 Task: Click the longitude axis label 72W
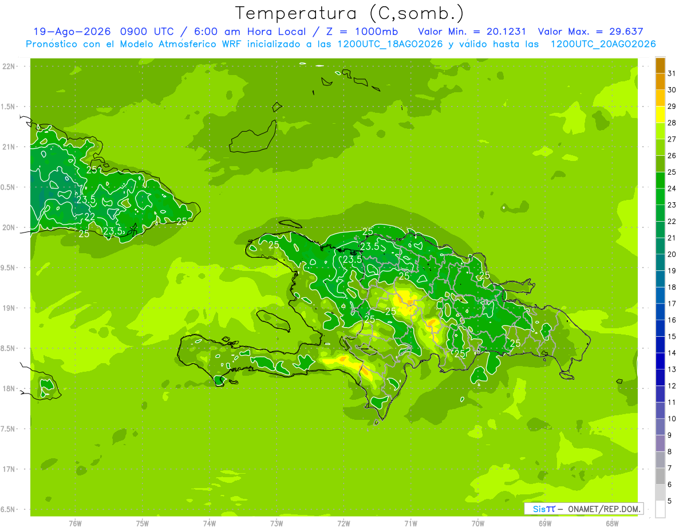[343, 523]
